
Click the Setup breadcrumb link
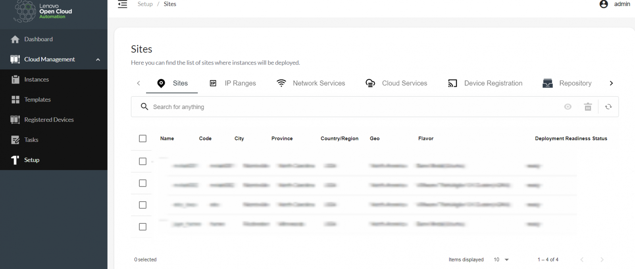pos(145,4)
